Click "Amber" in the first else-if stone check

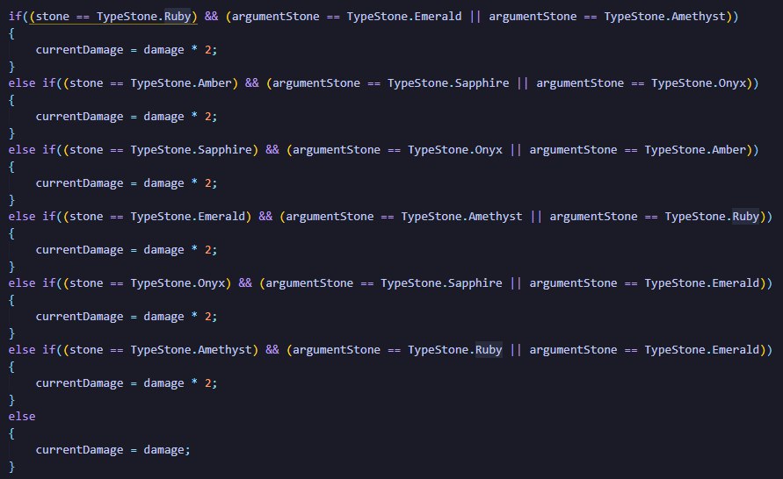(214, 83)
